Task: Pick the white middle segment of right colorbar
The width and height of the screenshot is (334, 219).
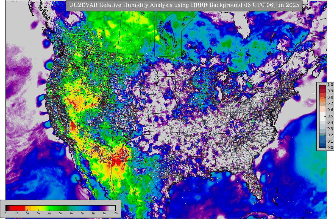Action: click(x=322, y=117)
